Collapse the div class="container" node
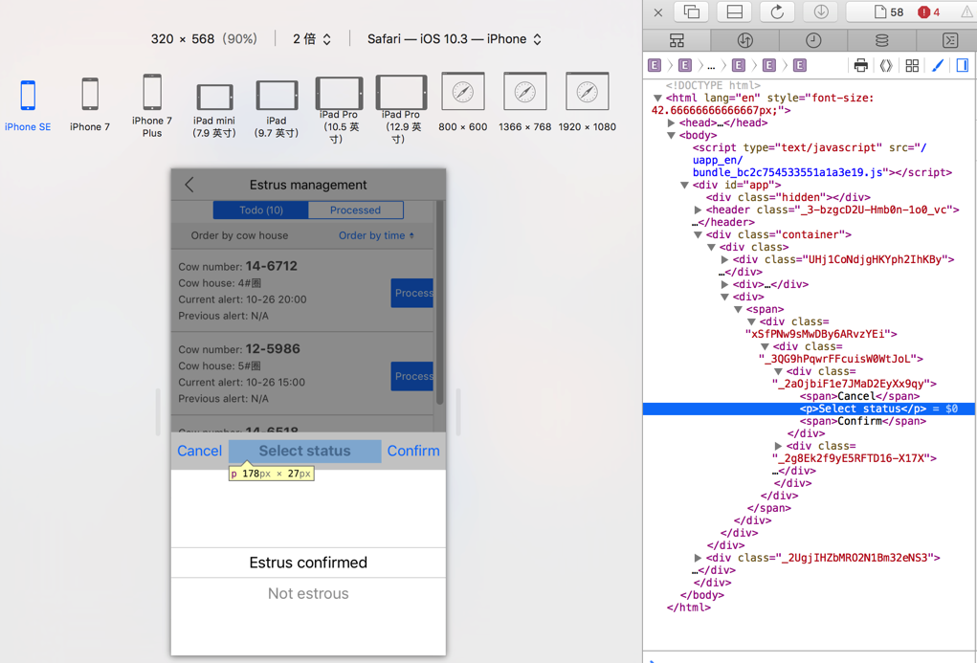Image resolution: width=977 pixels, height=663 pixels. 698,235
